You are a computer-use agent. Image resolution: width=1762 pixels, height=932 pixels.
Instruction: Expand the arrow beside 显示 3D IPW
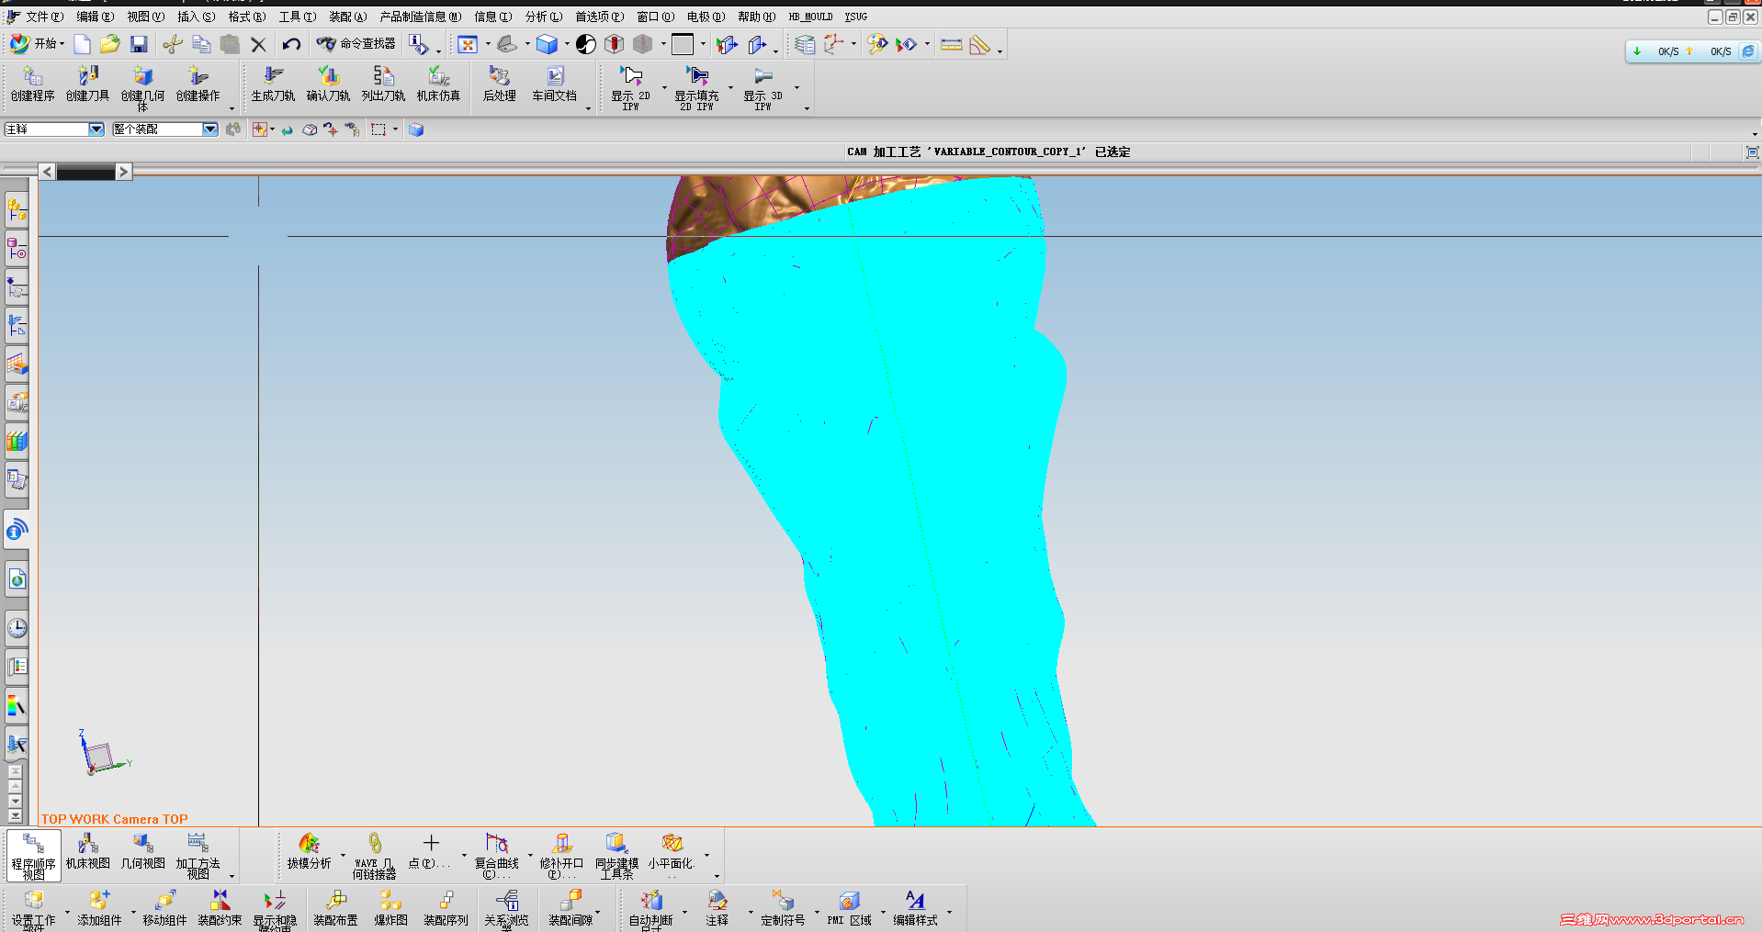pyautogui.click(x=796, y=88)
